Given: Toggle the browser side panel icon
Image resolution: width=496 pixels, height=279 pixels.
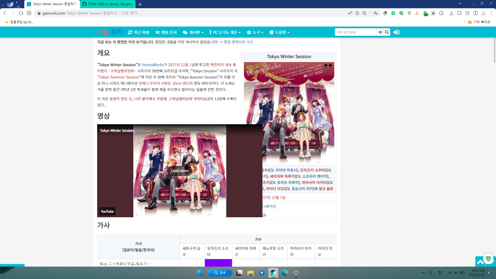Looking at the screenshot, I should (475, 13).
